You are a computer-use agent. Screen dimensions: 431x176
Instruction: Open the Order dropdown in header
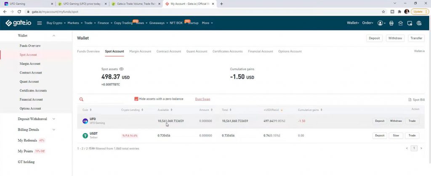(x=367, y=23)
